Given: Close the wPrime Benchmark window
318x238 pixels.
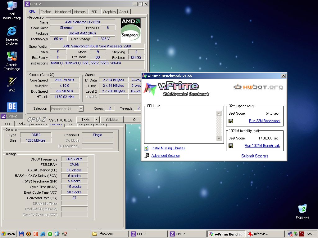Looking at the screenshot, I should pos(284,76).
